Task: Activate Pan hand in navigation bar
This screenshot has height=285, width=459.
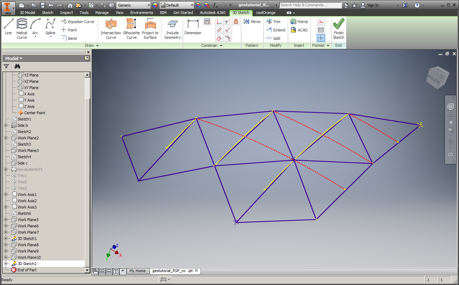Action: (451, 121)
